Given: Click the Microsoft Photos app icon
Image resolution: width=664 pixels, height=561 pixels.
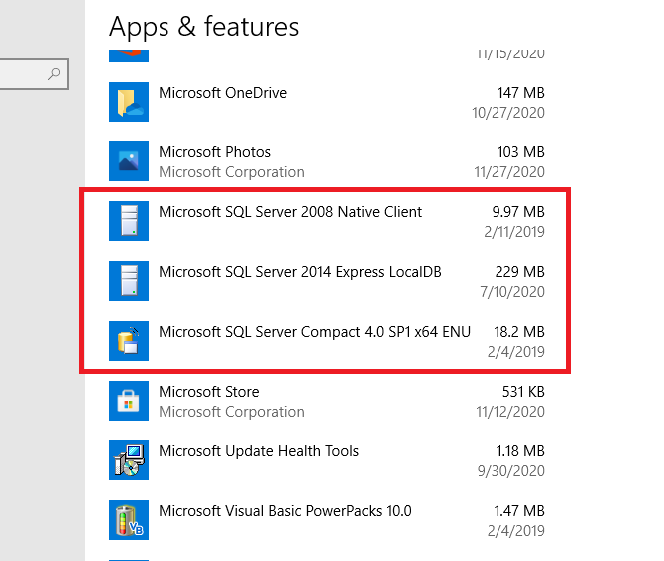Looking at the screenshot, I should coord(129,161).
